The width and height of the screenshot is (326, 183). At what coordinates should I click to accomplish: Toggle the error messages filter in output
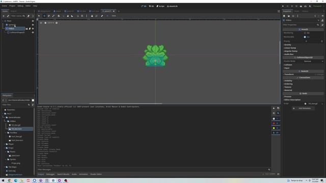click(x=276, y=123)
